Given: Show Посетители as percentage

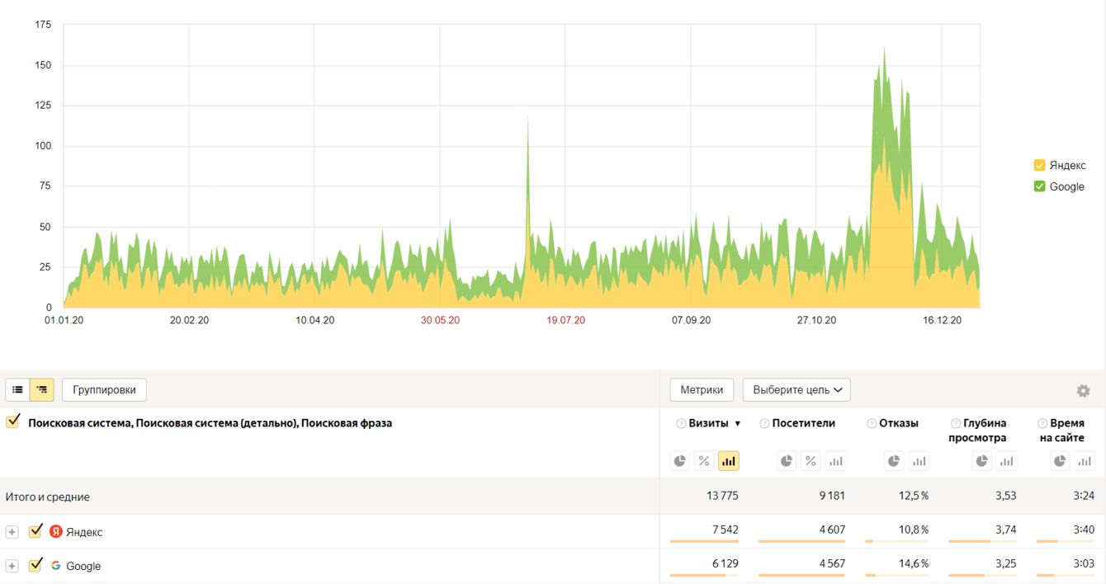Looking at the screenshot, I should (x=811, y=461).
